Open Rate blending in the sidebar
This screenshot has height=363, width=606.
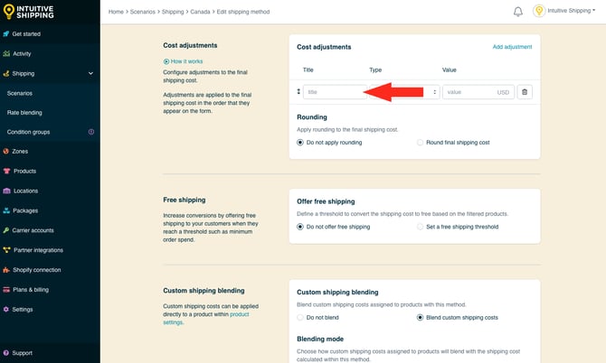point(24,113)
